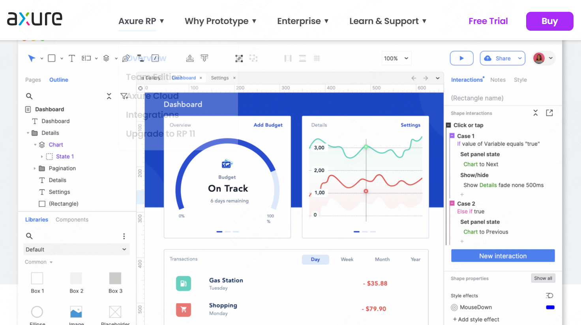Click collapse-all arrows in Outline pane

(109, 96)
